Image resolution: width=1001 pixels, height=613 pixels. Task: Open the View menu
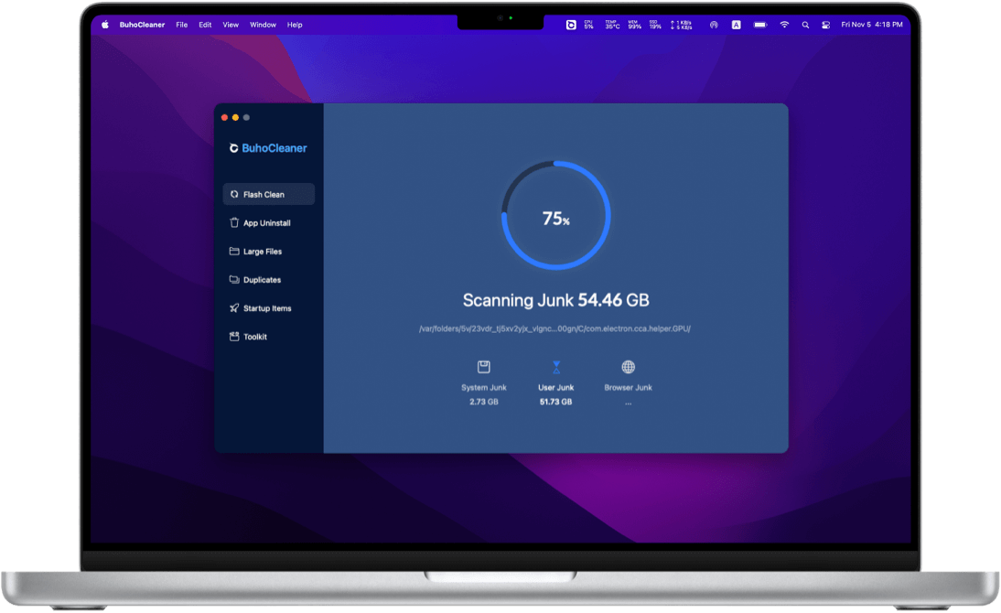pyautogui.click(x=231, y=25)
